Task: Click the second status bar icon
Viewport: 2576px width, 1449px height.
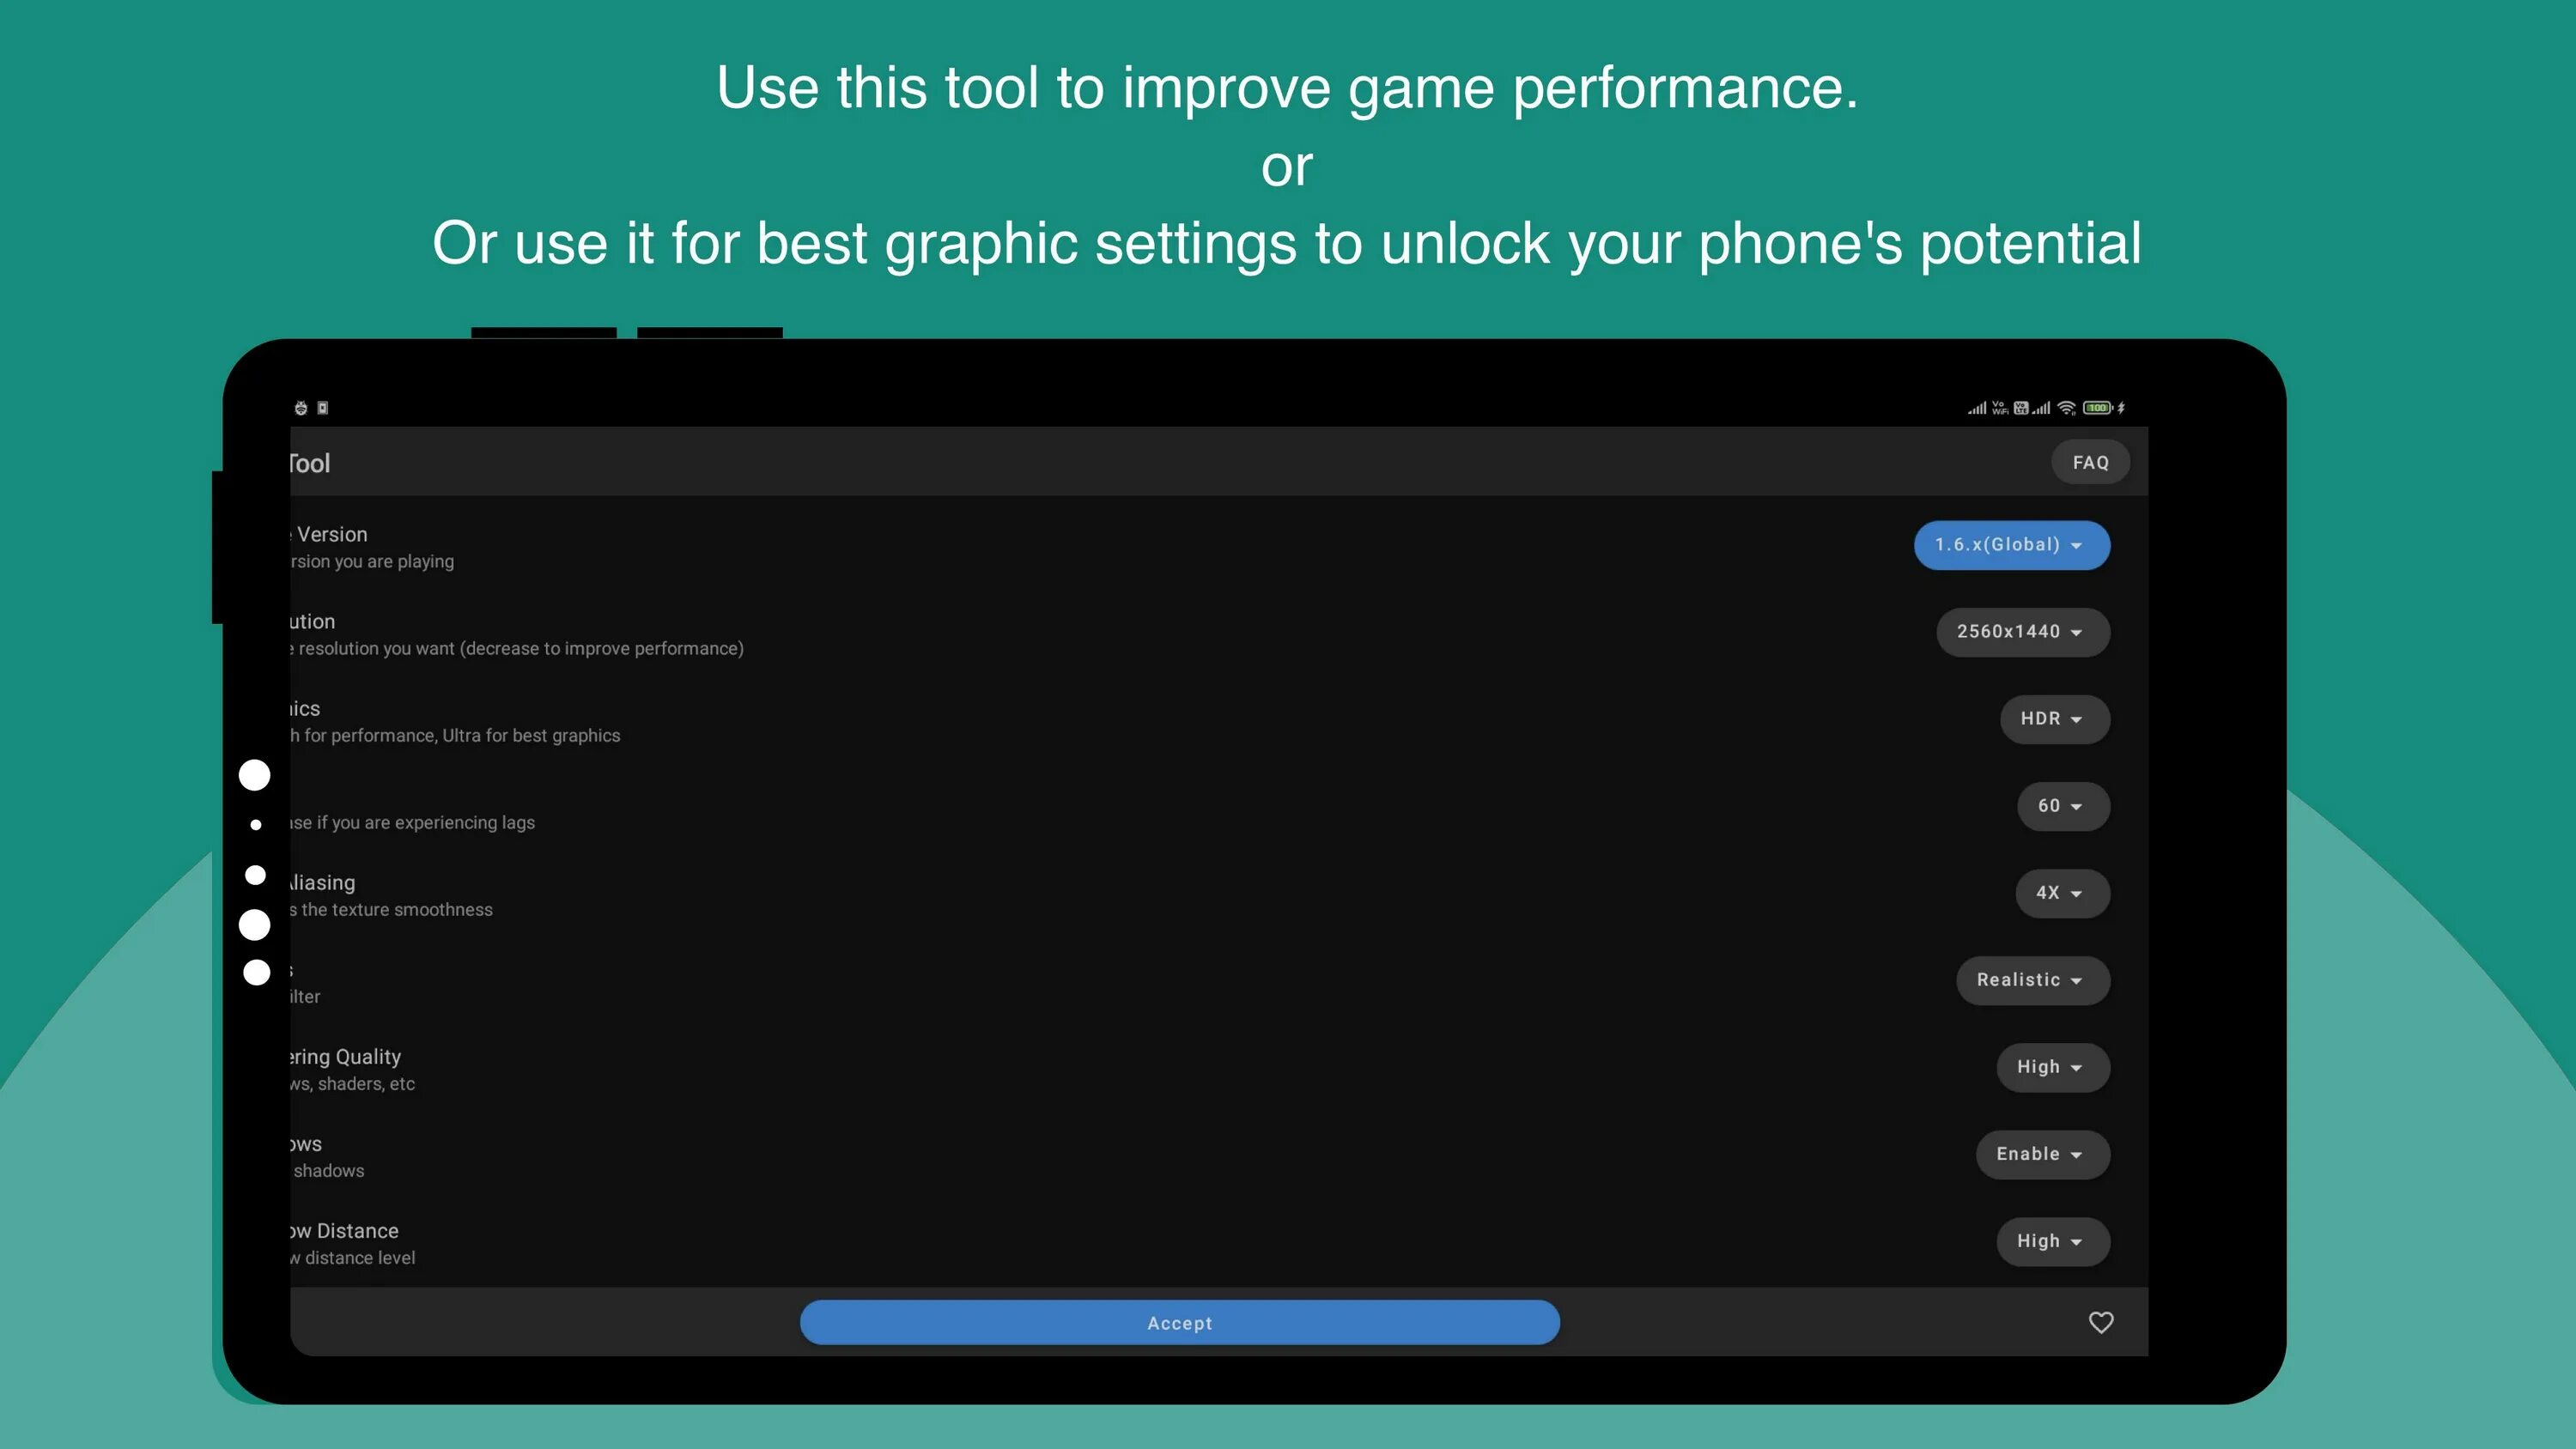Action: [322, 409]
